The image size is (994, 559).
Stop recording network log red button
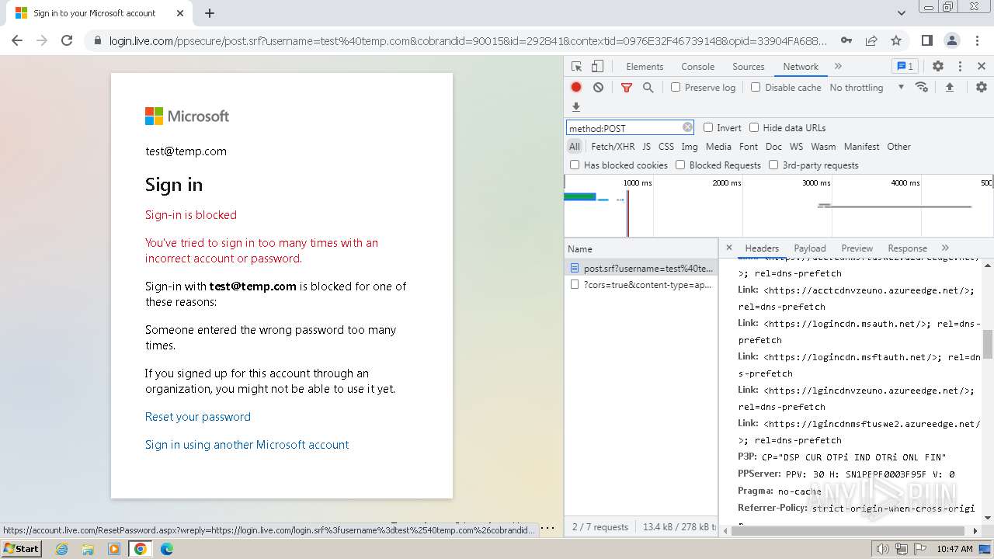click(576, 88)
